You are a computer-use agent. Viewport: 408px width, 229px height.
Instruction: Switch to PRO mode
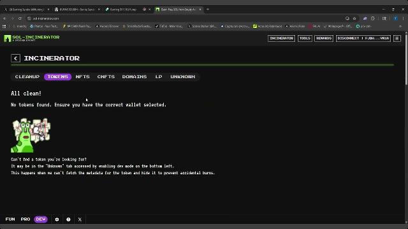(x=25, y=219)
